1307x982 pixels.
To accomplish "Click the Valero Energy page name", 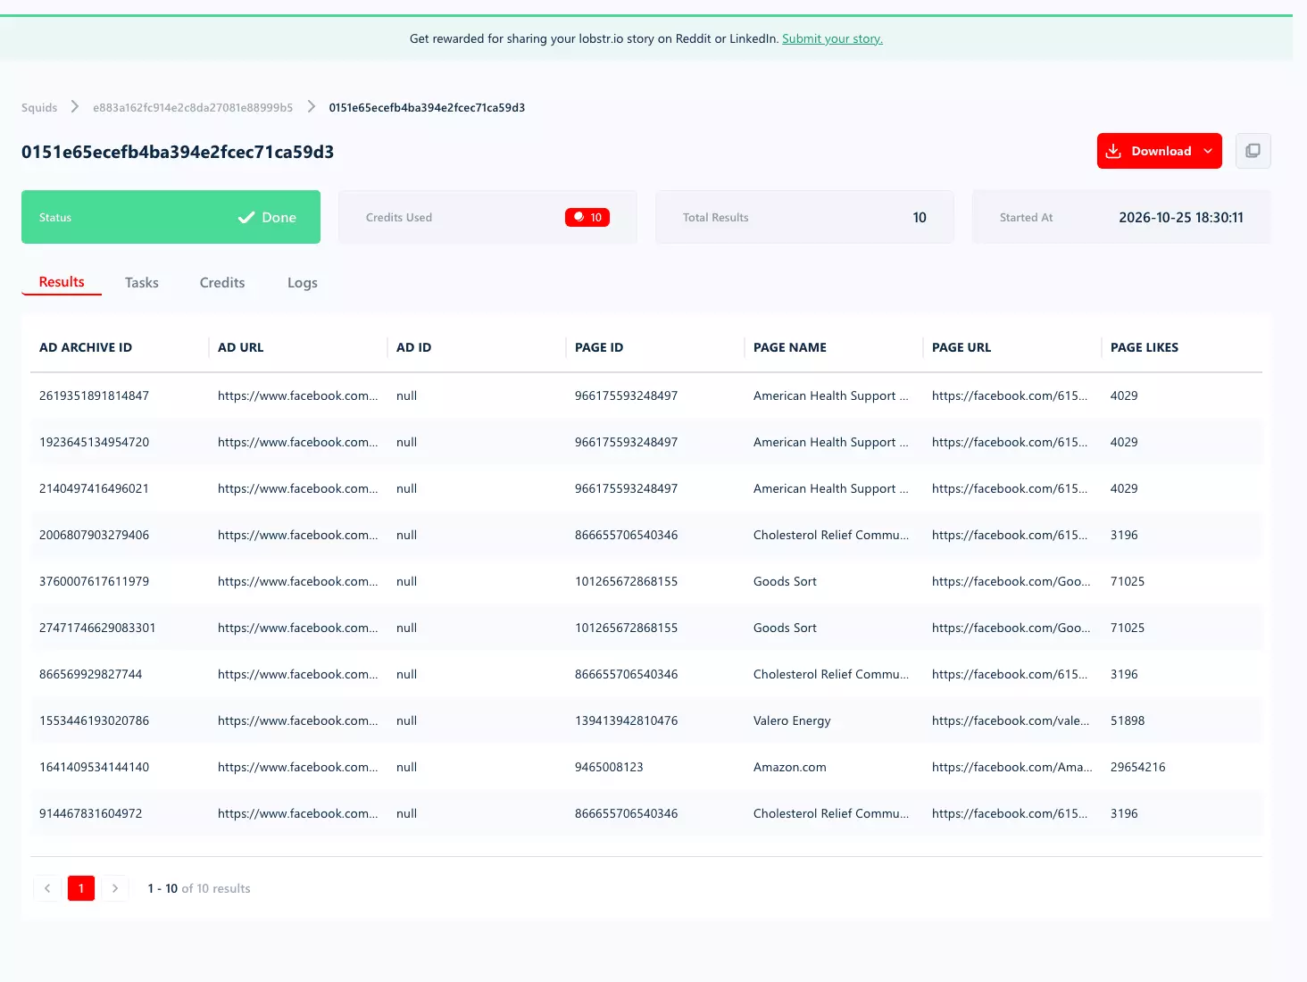I will (x=792, y=720).
